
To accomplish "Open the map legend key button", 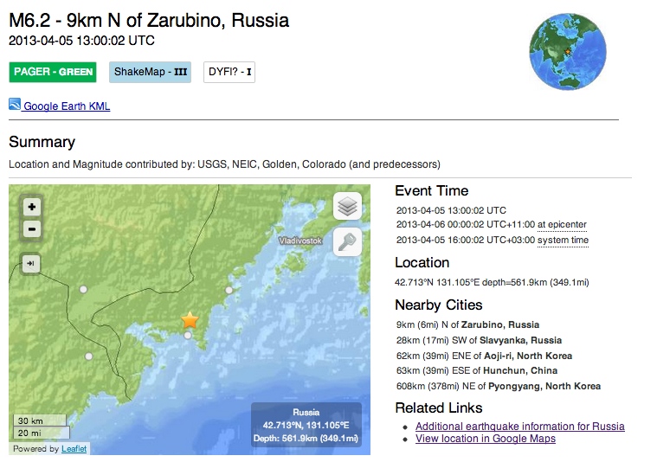I will coord(347,241).
